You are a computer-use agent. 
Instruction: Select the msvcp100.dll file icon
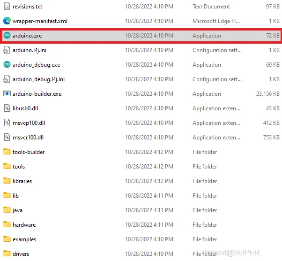pos(7,123)
